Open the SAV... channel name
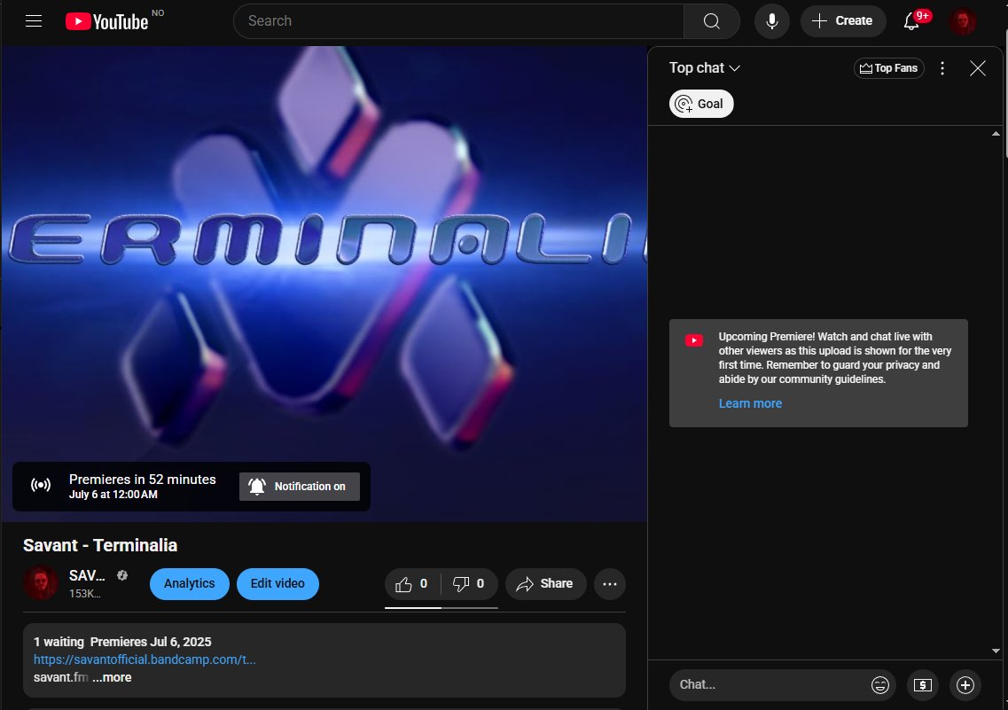 (x=87, y=575)
